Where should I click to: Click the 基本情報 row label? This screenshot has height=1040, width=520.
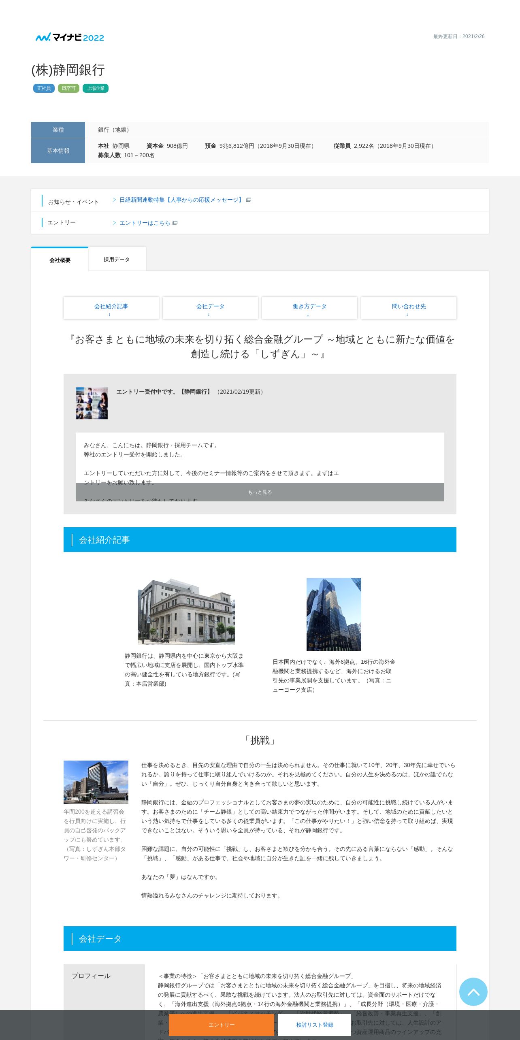pos(58,151)
